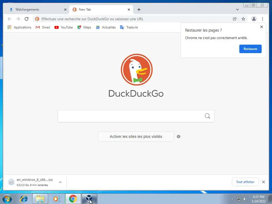Image resolution: width=272 pixels, height=204 pixels.
Task: Close the downloads bar
Action: point(263,182)
